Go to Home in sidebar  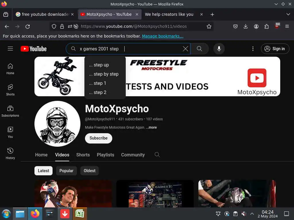10,69
